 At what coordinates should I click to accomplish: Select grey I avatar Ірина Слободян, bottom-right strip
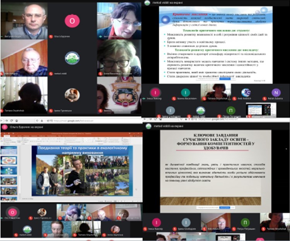[x=186, y=222]
